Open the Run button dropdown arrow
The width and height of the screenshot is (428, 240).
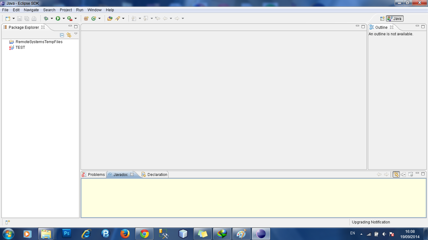pyautogui.click(x=64, y=18)
